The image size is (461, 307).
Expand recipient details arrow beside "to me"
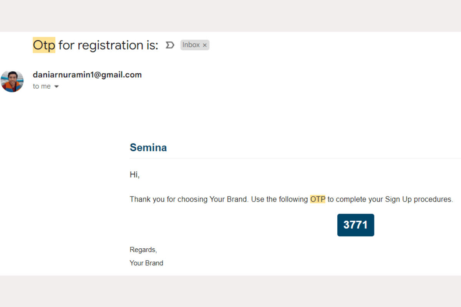(x=56, y=87)
